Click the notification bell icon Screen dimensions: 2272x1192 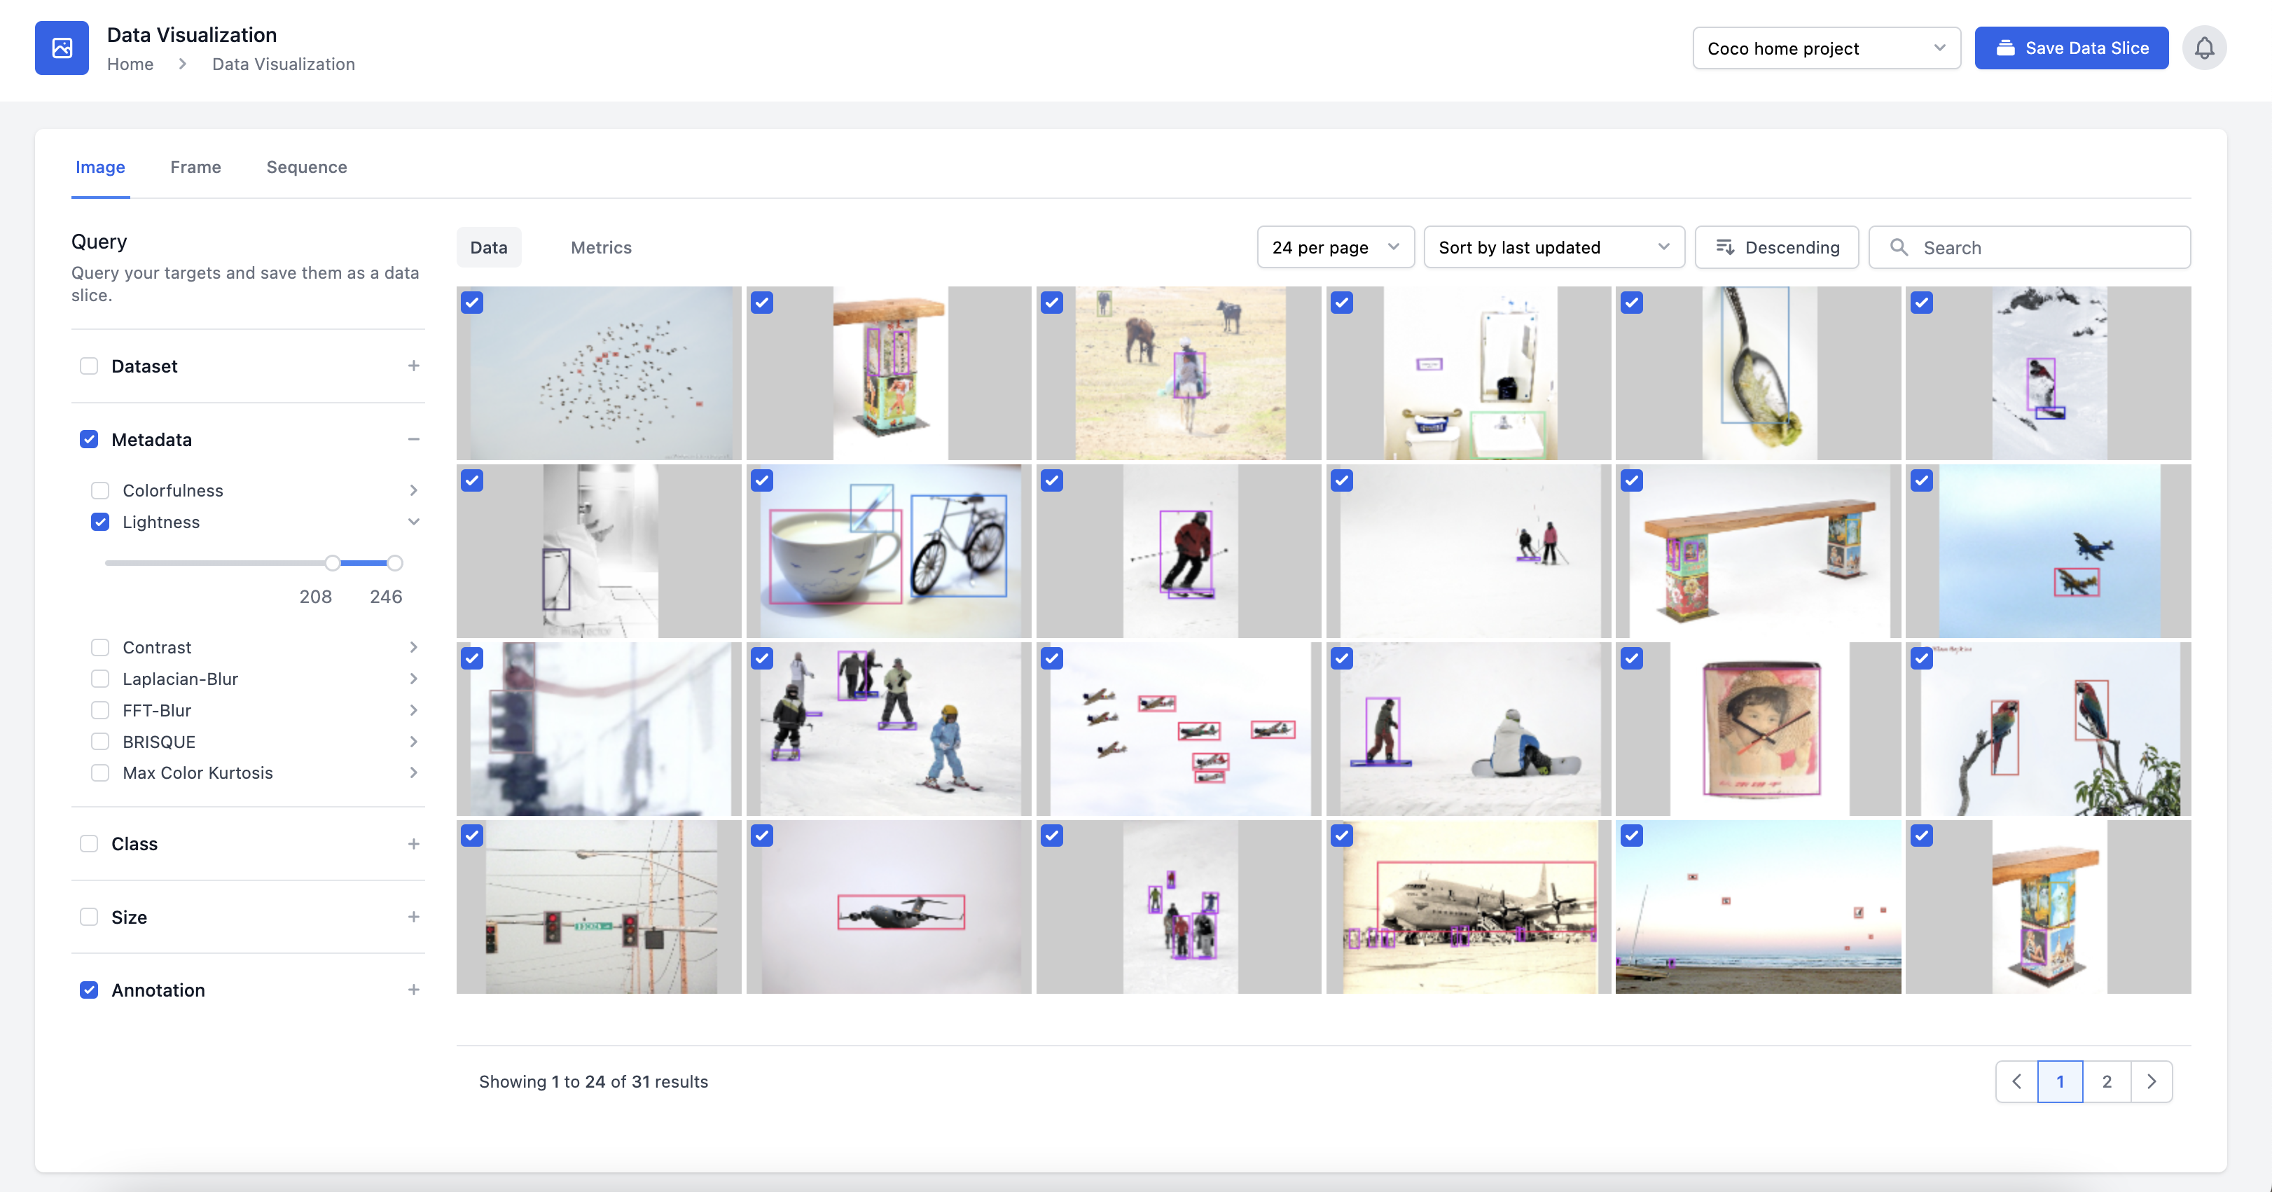2203,48
